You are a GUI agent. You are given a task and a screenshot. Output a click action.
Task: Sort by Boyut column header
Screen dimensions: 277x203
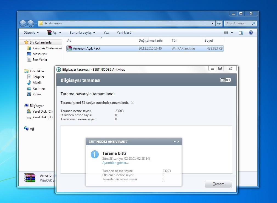pos(214,41)
